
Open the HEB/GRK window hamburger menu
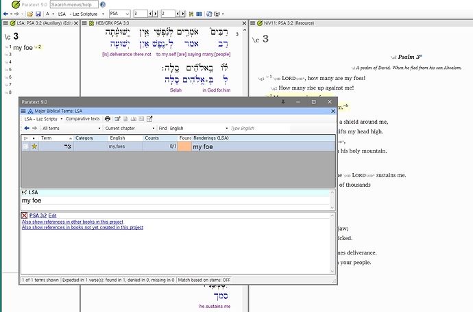84,23
